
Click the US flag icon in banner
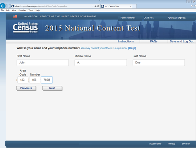15,16
